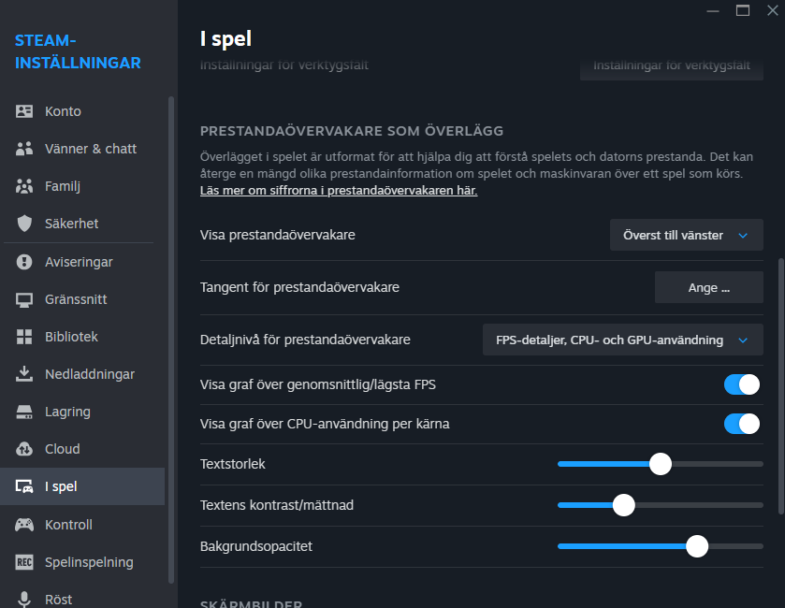Open Vänner & chatt via its people icon
Viewport: 785px width, 608px height.
coord(24,149)
